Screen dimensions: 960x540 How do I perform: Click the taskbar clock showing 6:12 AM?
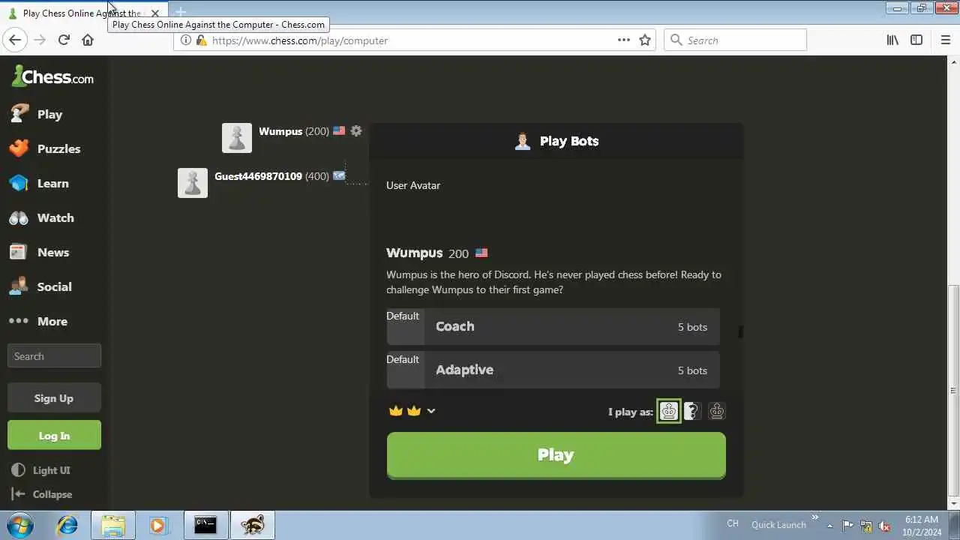tap(922, 525)
